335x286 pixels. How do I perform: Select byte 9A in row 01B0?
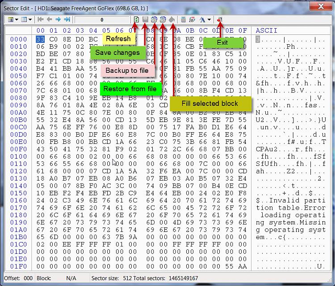(133, 237)
